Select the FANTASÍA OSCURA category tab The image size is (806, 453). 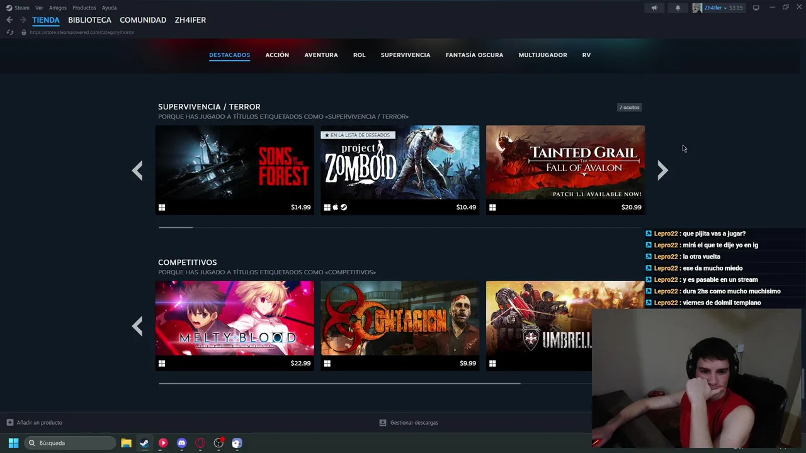point(474,55)
